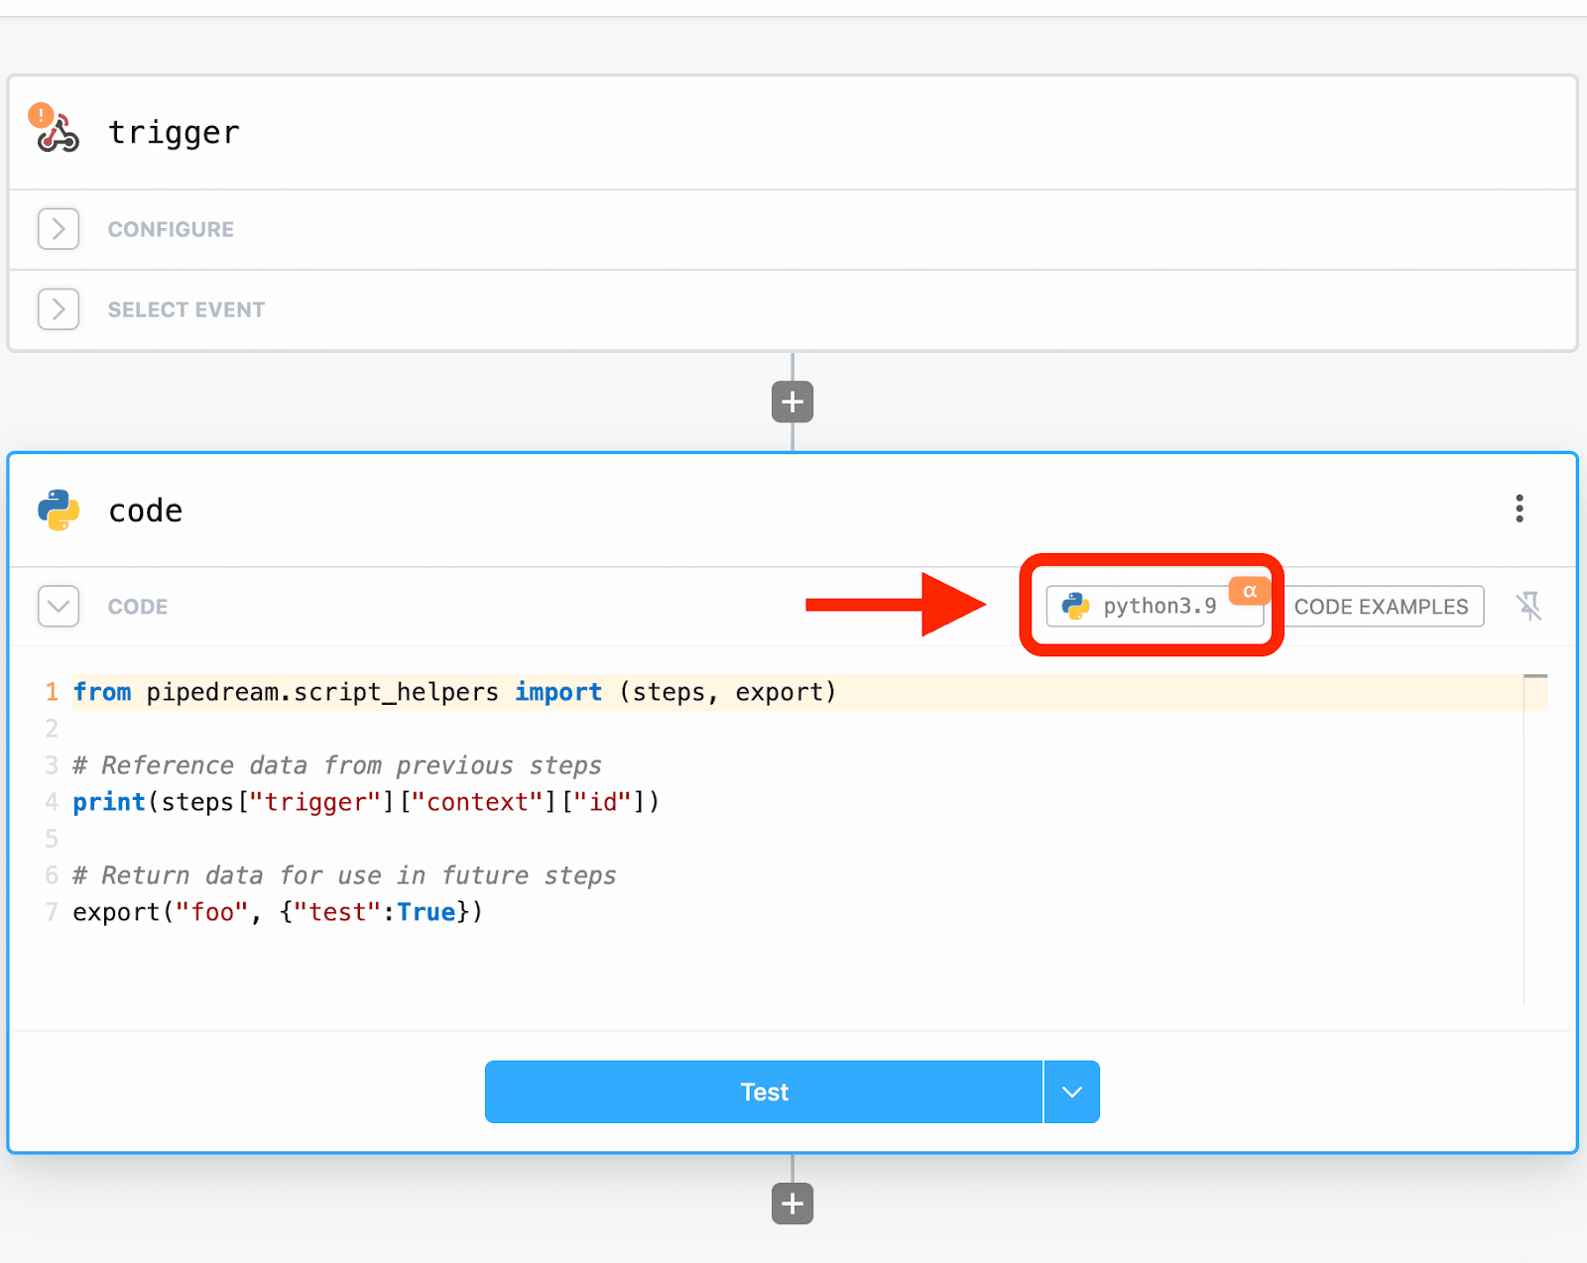The image size is (1587, 1263).
Task: Click the export call on line 7
Action: [x=278, y=912]
